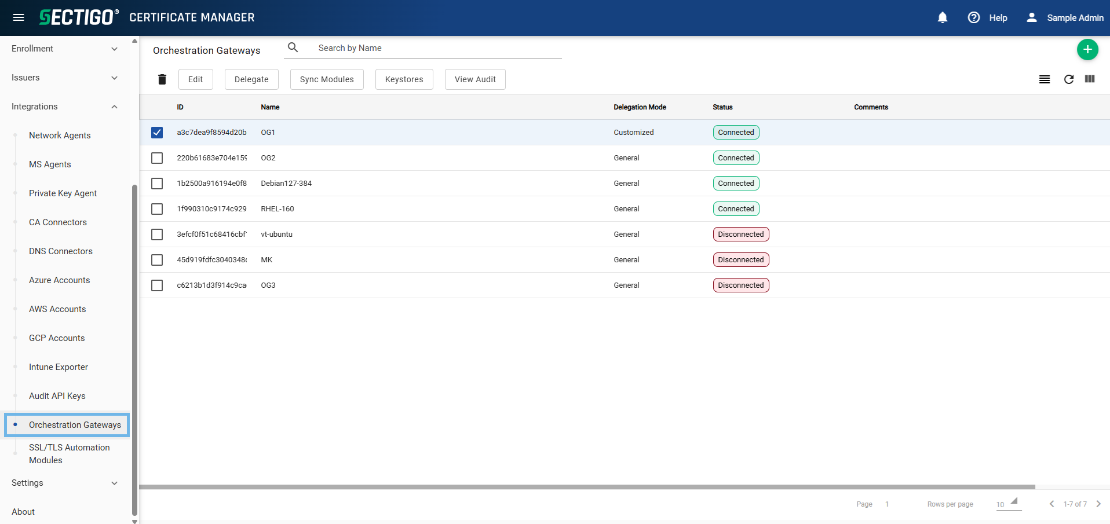Open the column chooser icon

point(1090,79)
